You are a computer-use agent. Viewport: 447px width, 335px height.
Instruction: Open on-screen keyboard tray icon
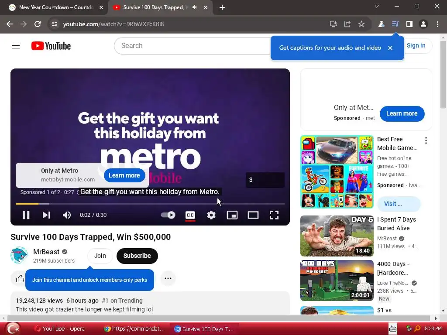393,329
